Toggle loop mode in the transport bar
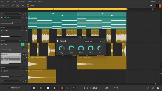 68,88
